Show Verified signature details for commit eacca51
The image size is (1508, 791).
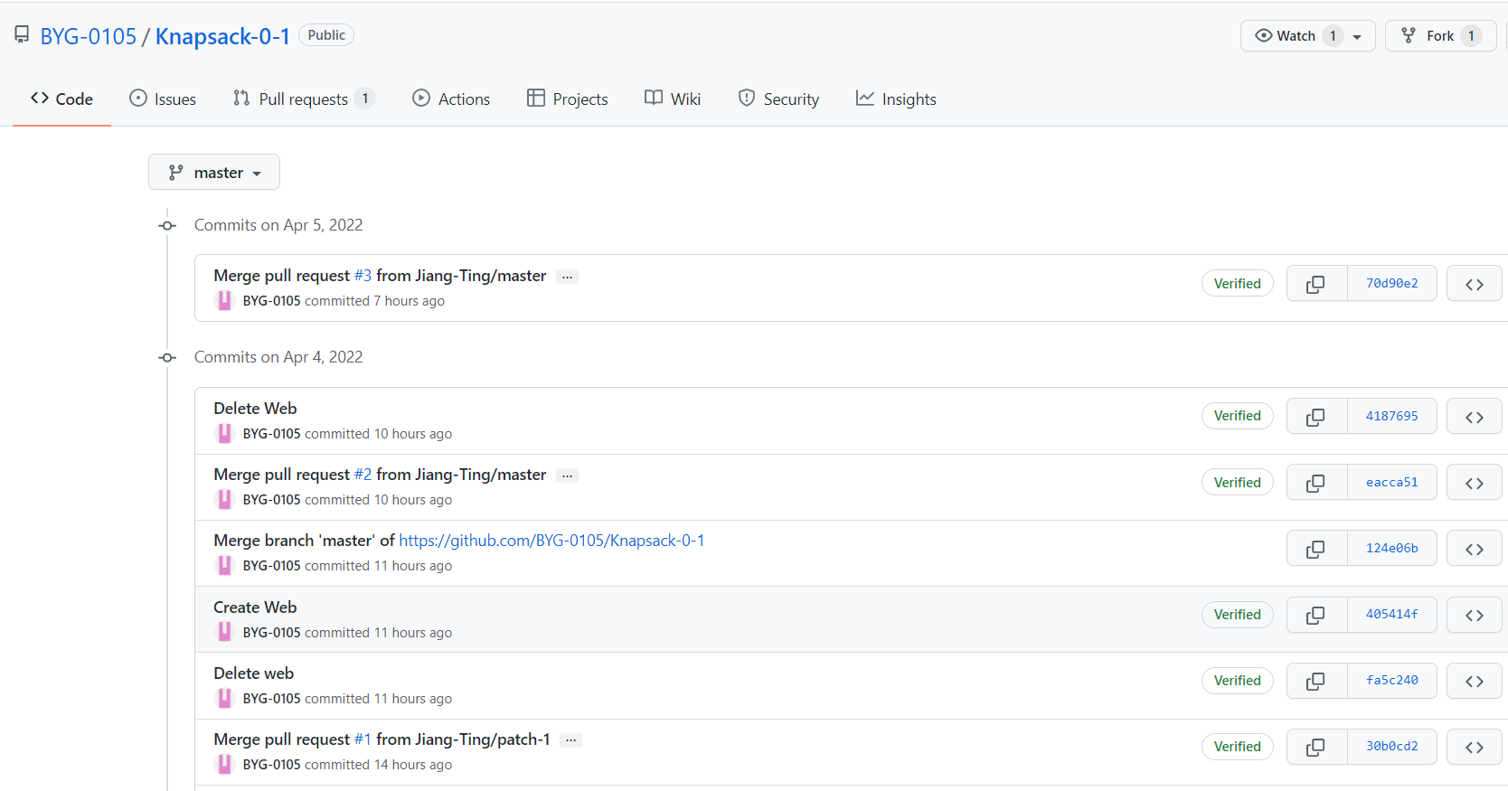click(x=1237, y=483)
